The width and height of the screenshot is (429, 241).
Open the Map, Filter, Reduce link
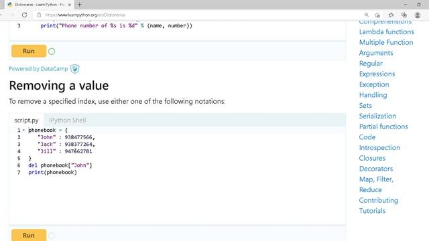pos(376,185)
